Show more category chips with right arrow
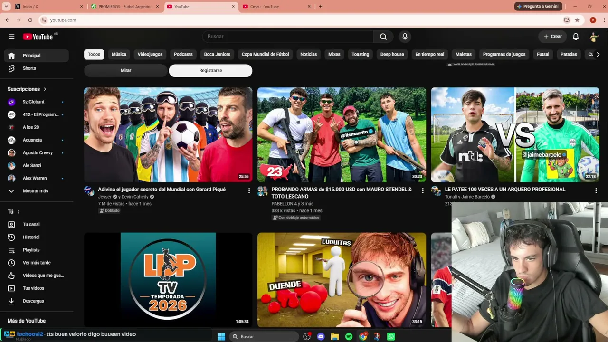 (x=598, y=54)
